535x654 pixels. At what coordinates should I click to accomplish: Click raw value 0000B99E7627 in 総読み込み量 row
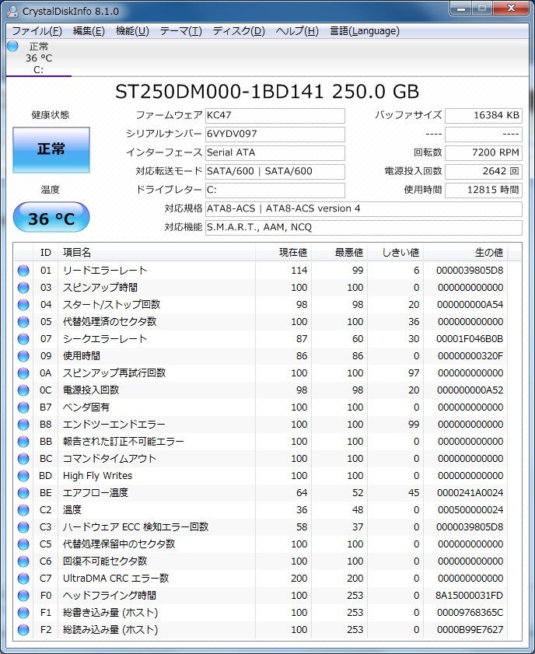[x=470, y=629]
